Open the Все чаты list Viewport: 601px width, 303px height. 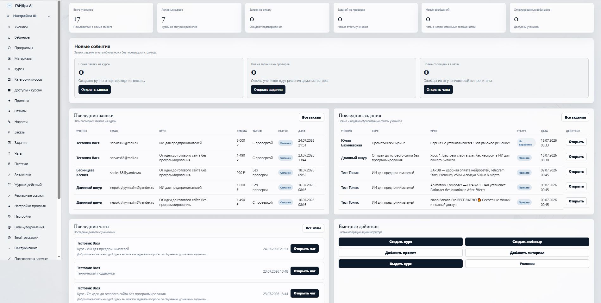313,228
